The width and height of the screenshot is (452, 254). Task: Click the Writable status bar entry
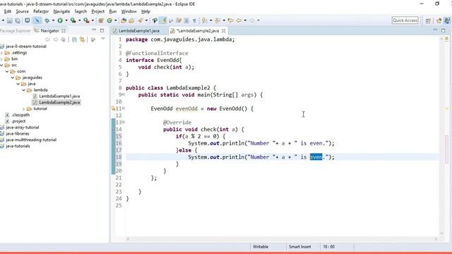click(261, 247)
